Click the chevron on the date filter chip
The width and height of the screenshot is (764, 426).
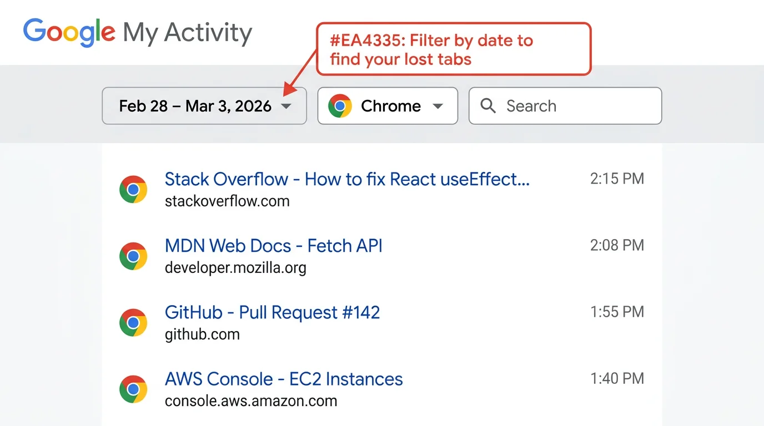tap(286, 106)
